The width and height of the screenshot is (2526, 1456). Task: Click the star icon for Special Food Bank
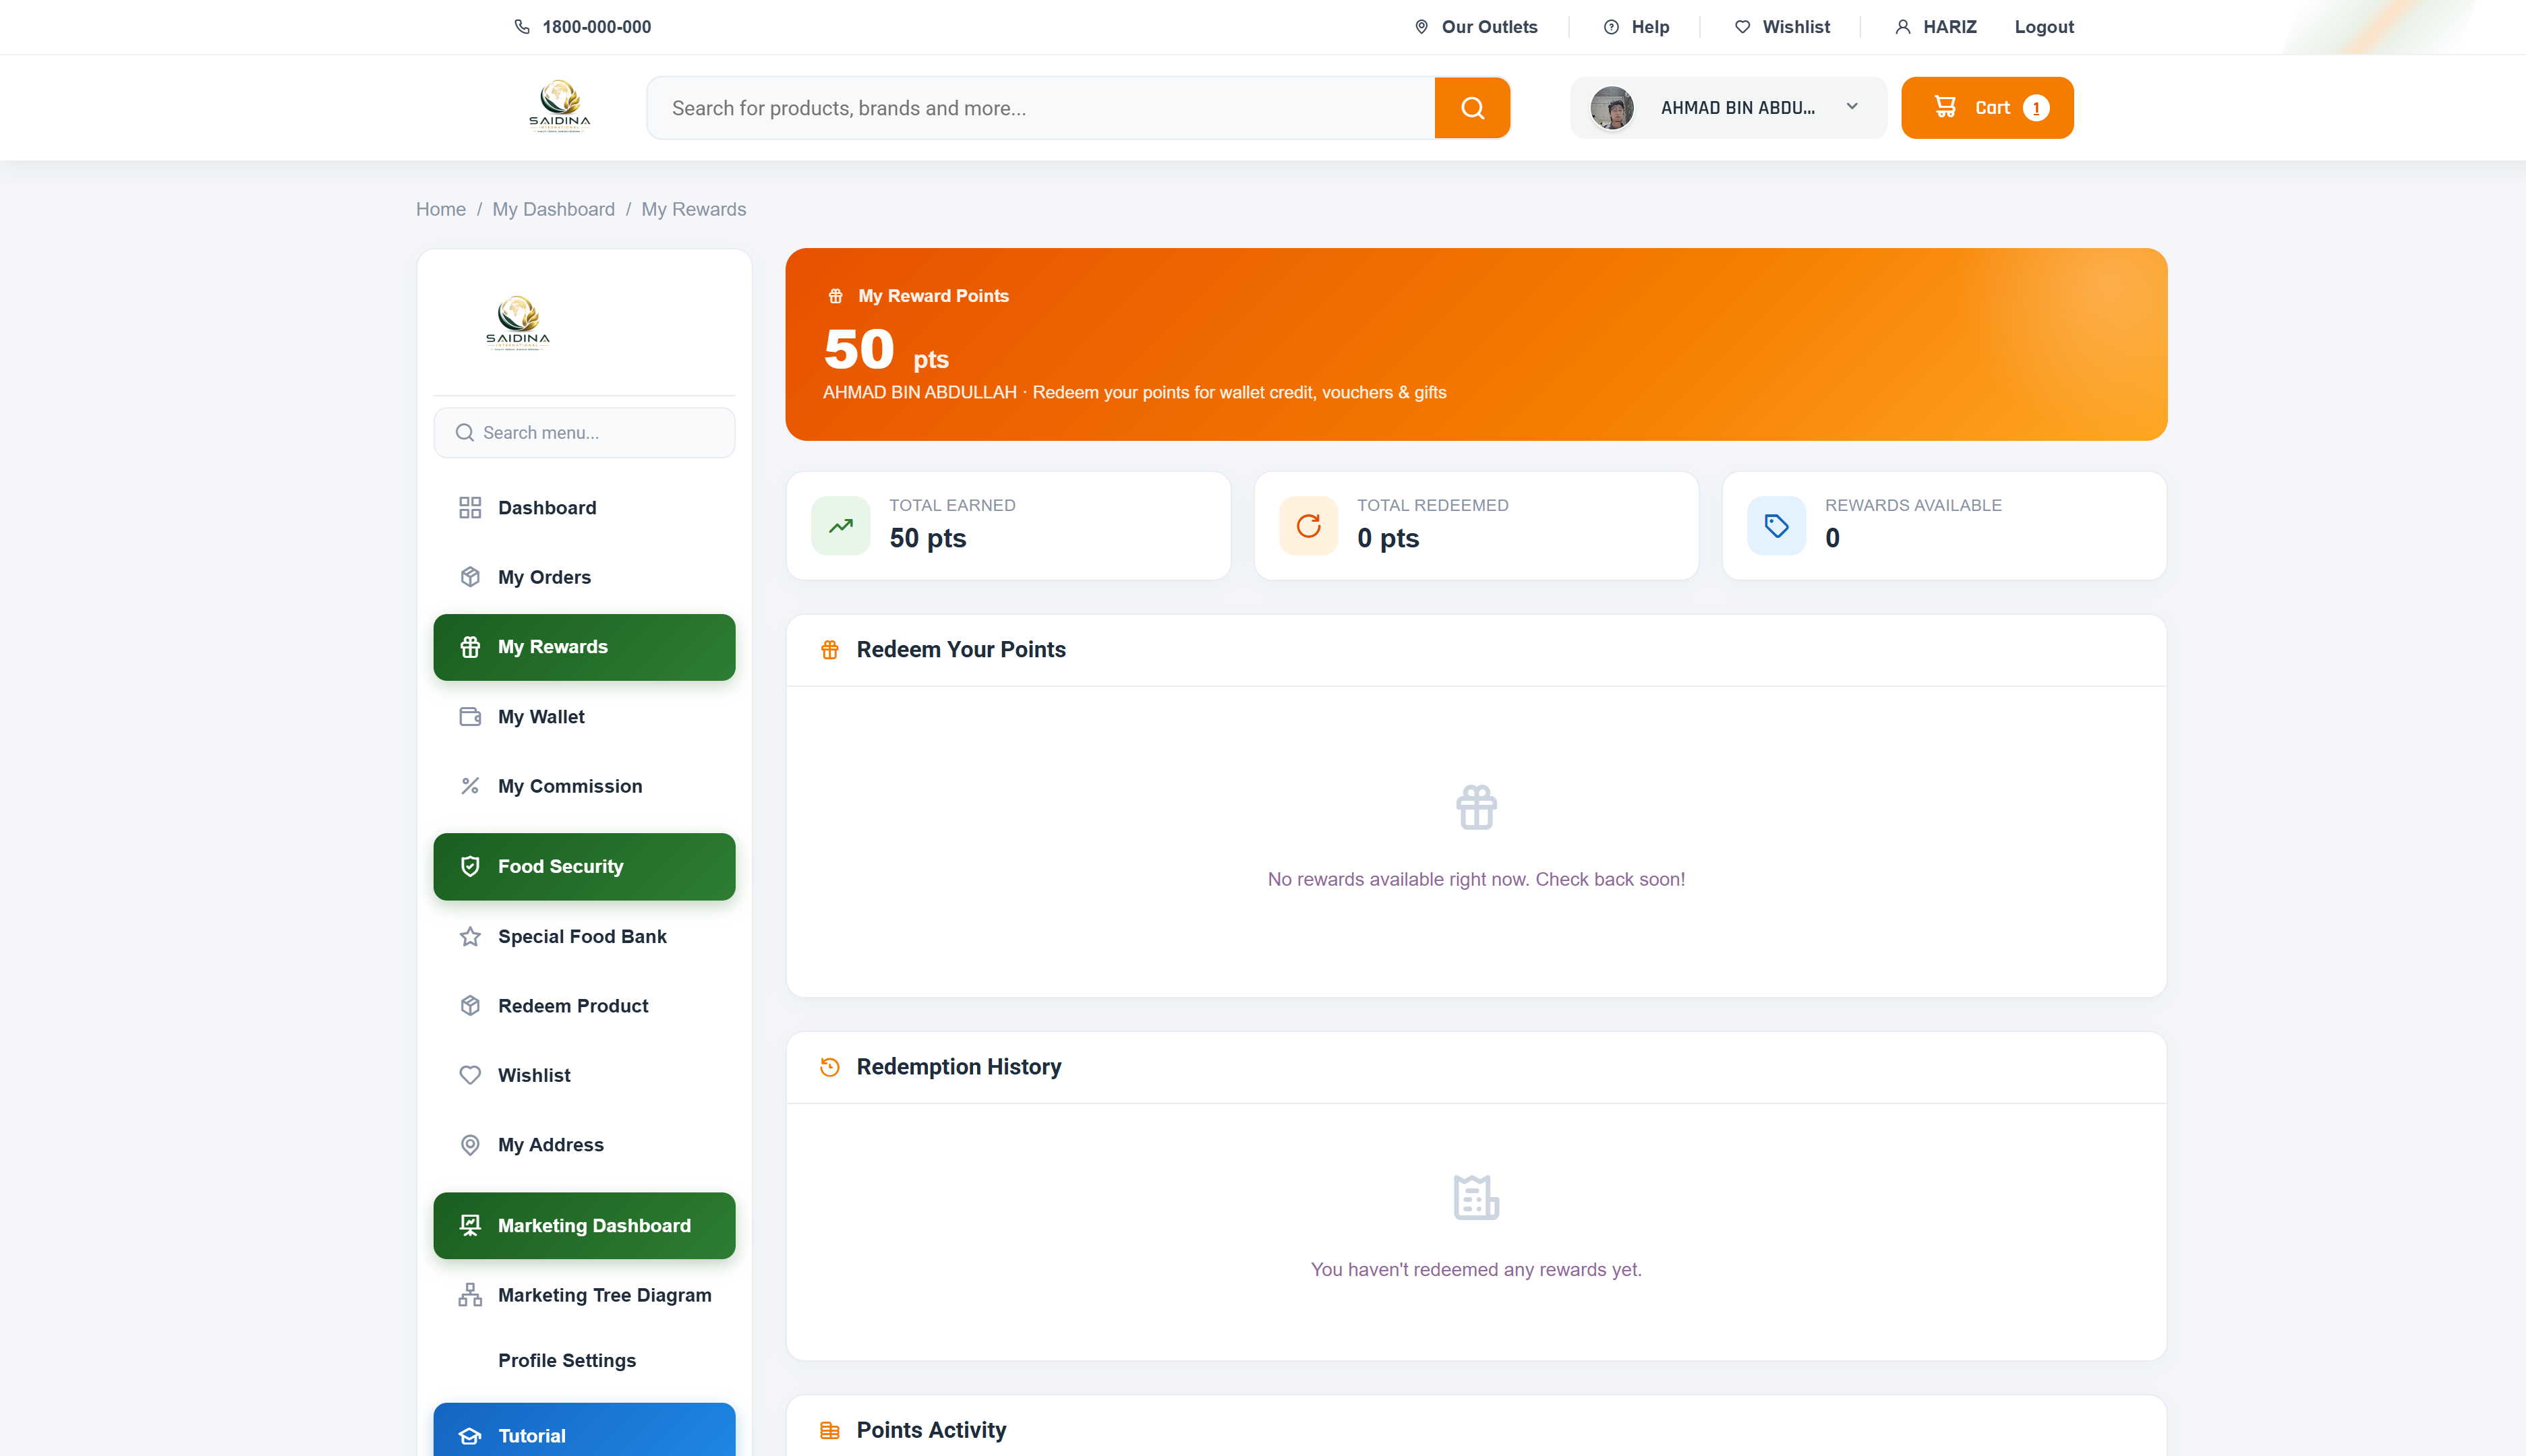pos(470,936)
